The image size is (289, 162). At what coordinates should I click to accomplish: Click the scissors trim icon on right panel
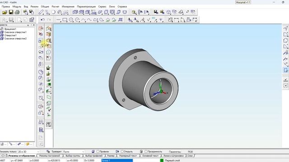point(285,53)
